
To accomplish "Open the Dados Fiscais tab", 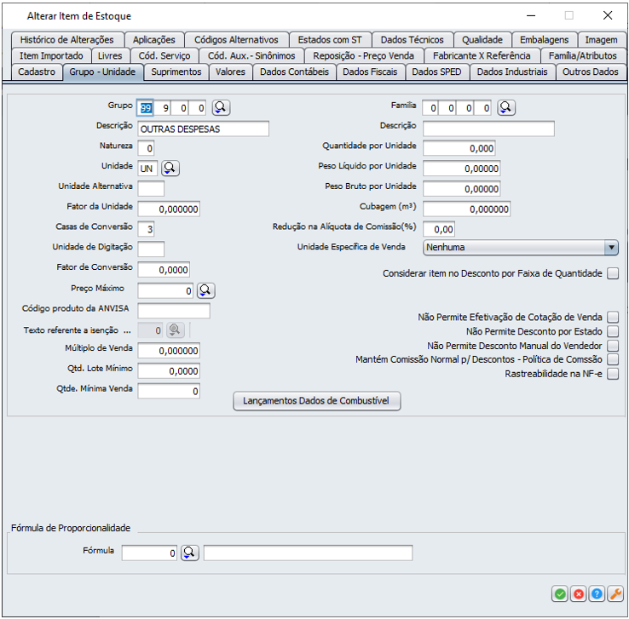I will [x=370, y=72].
